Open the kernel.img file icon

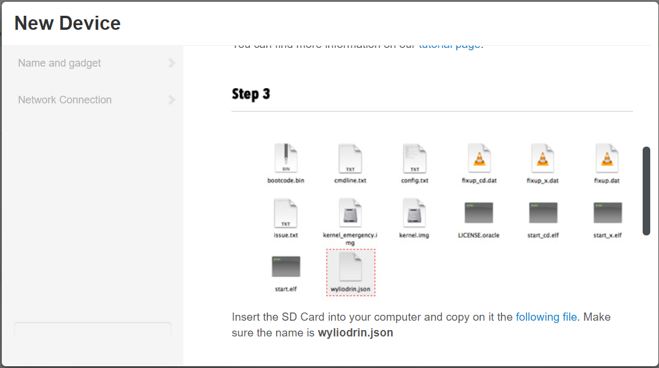[414, 213]
